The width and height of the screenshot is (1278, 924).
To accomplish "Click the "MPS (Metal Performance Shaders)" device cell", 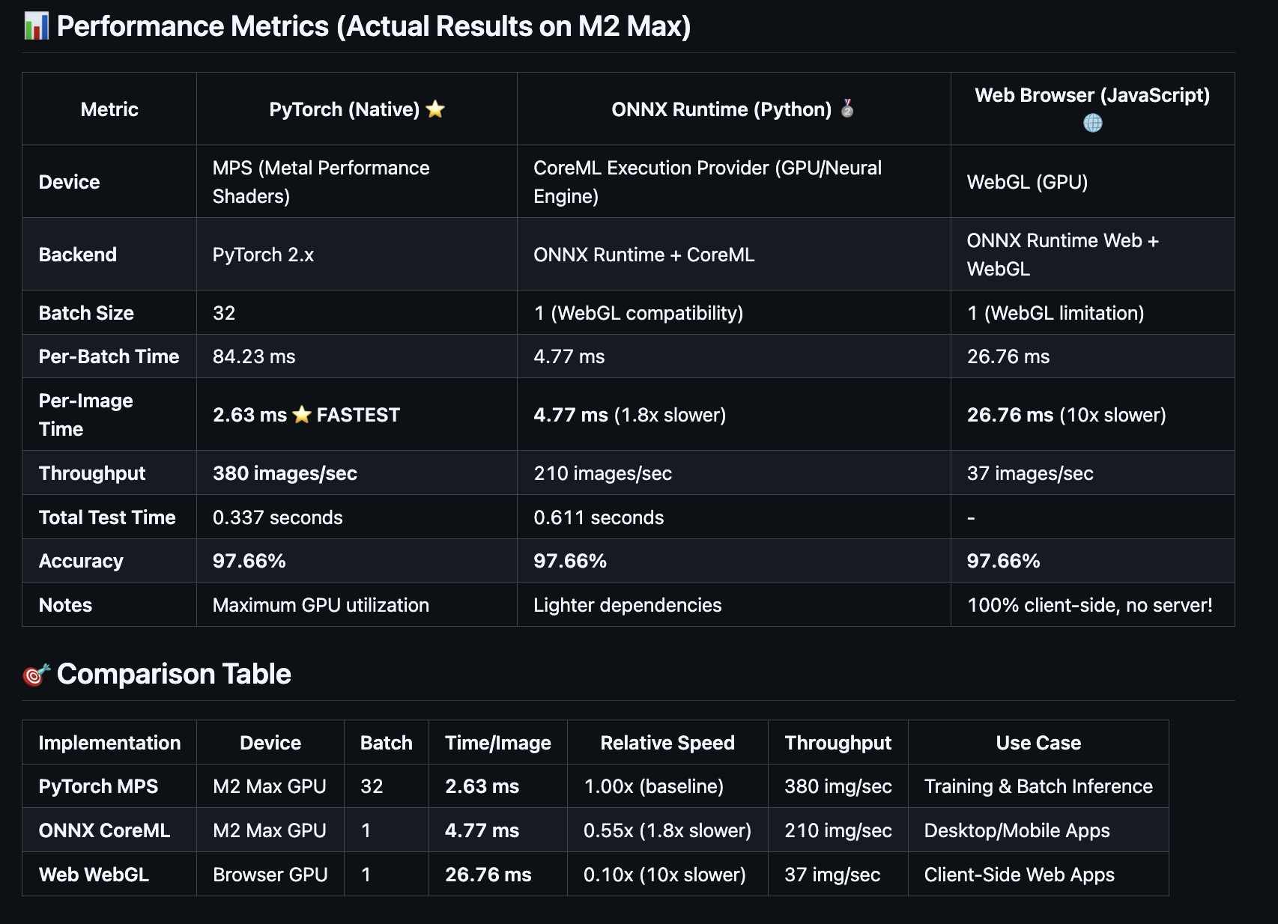I will coord(321,182).
